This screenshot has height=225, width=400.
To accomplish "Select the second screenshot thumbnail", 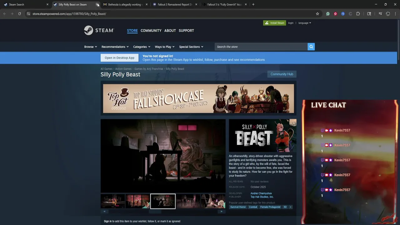I will [x=138, y=201].
